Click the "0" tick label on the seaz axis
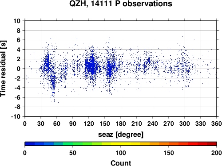222x166 pixels. point(25,124)
